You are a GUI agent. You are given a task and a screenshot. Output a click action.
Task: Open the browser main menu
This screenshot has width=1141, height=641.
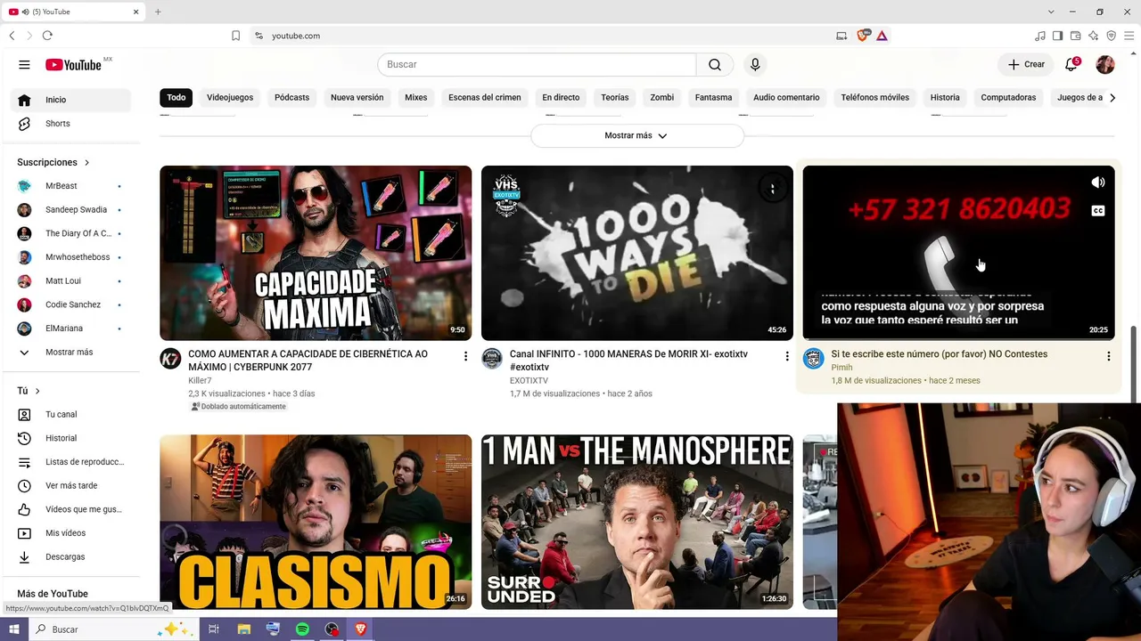pyautogui.click(x=1129, y=36)
